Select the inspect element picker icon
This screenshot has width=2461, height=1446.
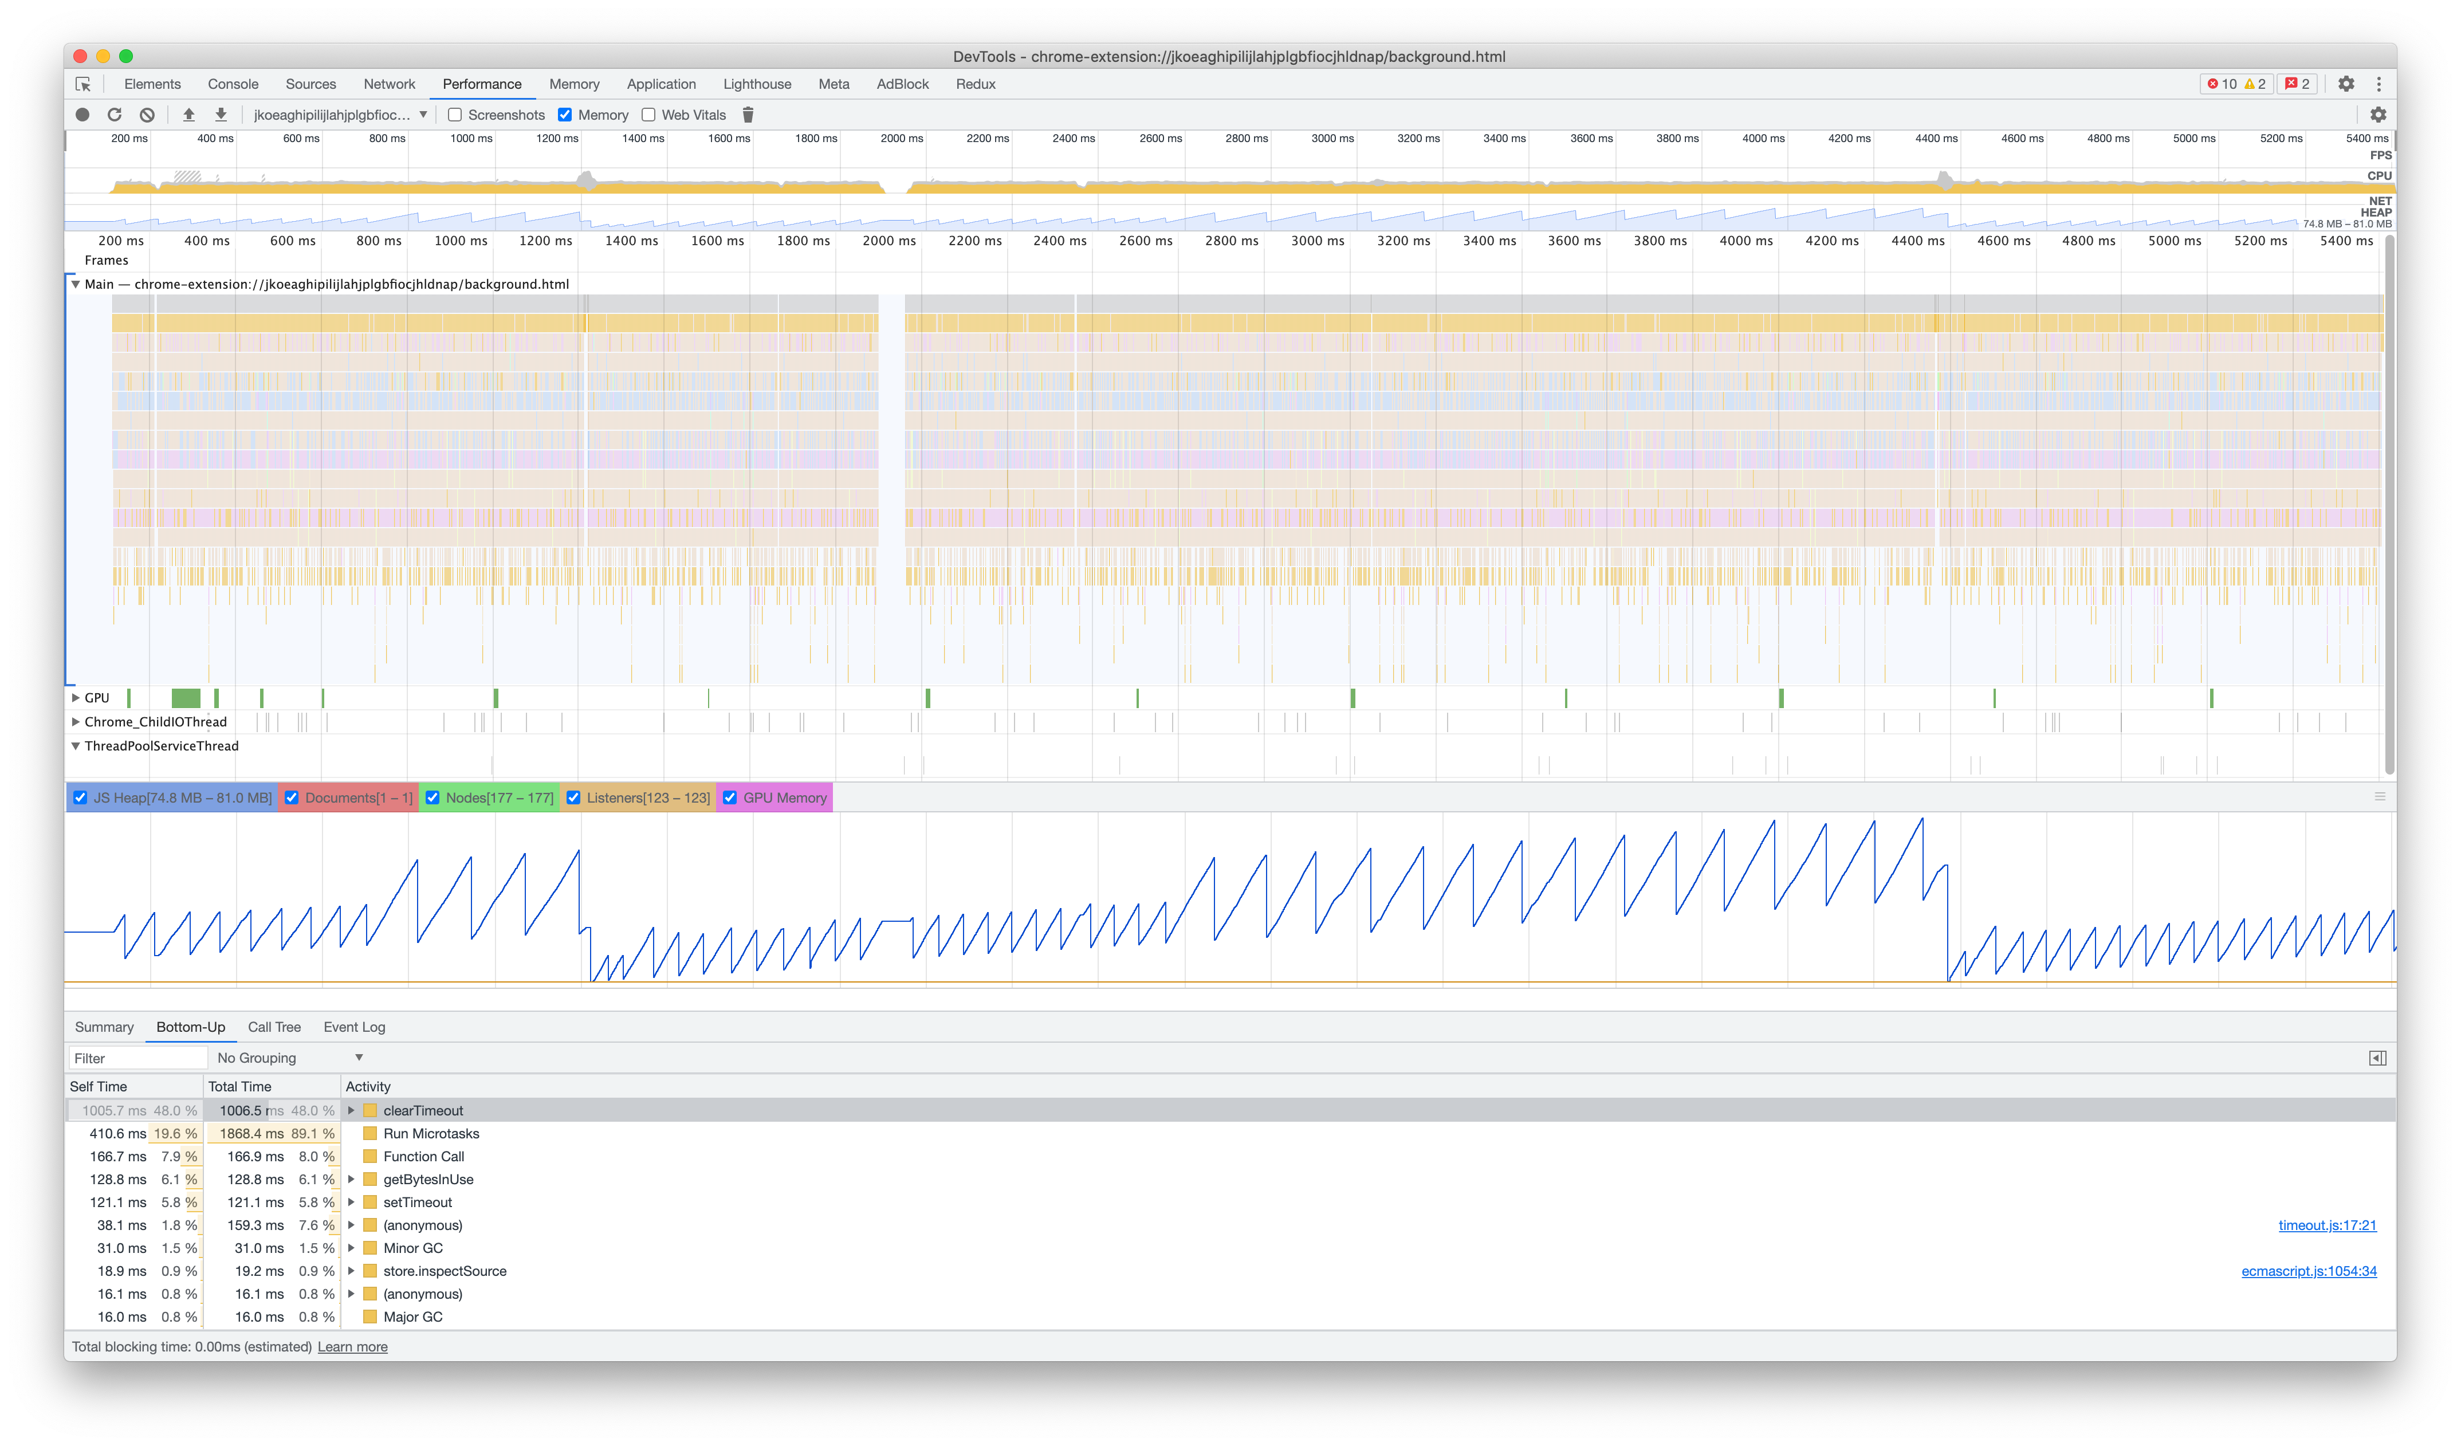[x=83, y=84]
